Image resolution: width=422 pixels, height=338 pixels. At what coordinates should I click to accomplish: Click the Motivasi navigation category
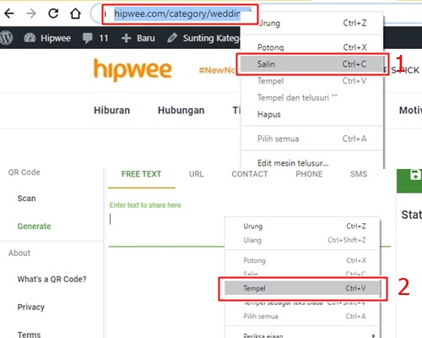(x=410, y=110)
